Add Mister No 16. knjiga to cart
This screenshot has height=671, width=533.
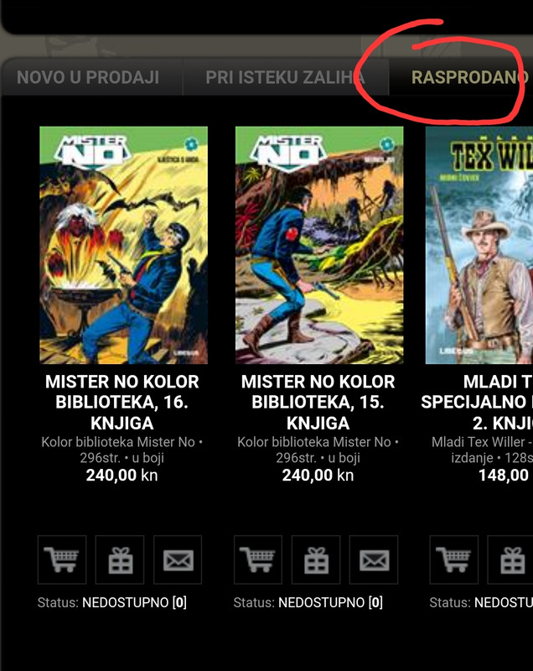[62, 559]
